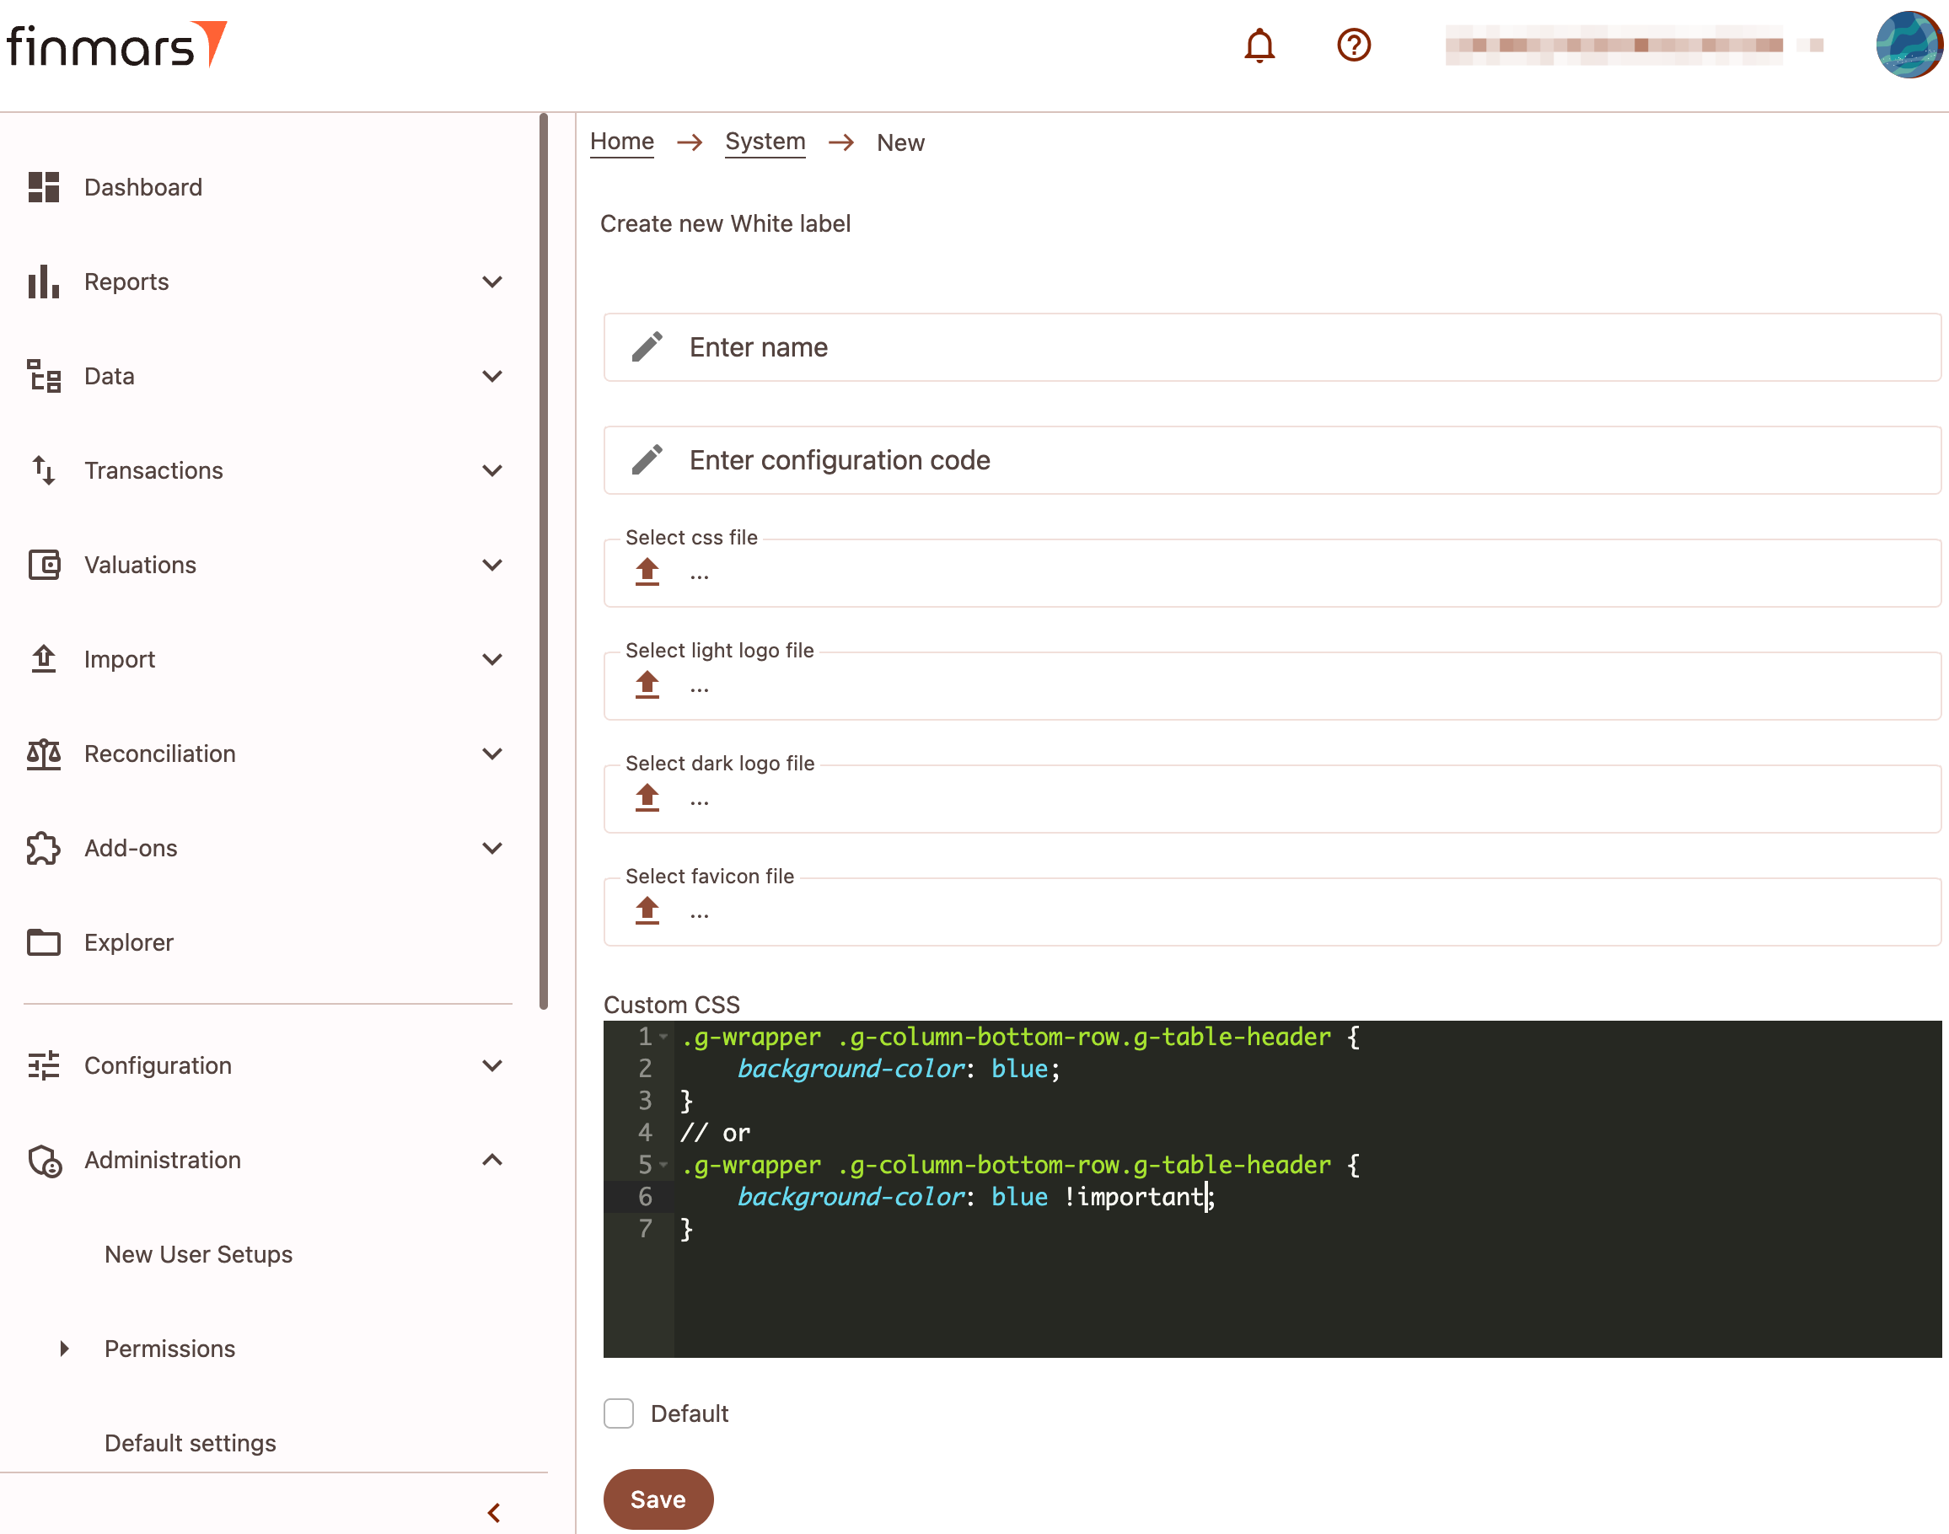Open the help question mark icon
Viewport: 1949px width, 1534px height.
point(1354,45)
